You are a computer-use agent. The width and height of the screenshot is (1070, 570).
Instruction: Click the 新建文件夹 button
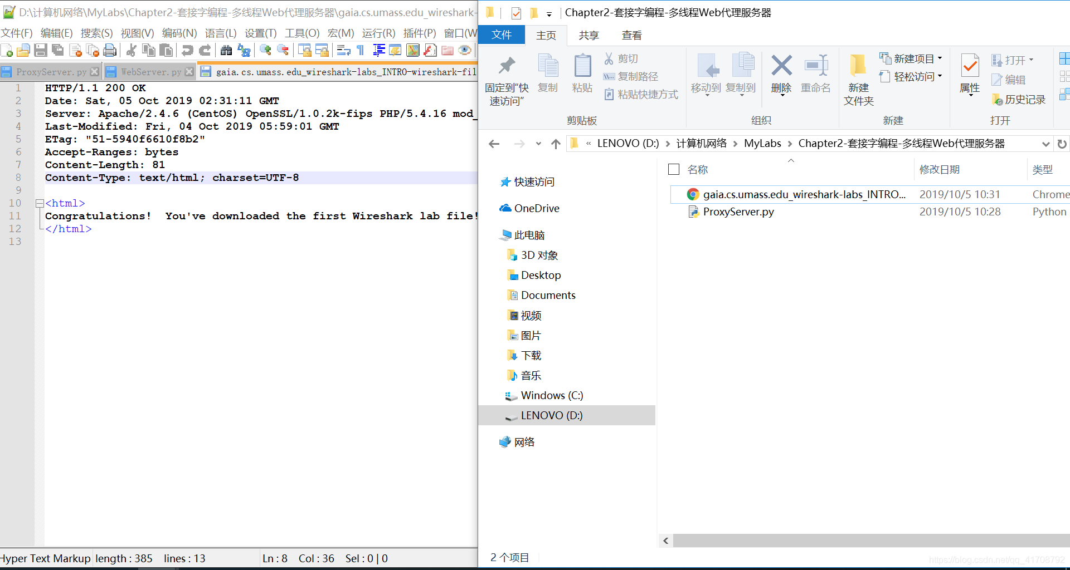pyautogui.click(x=859, y=80)
